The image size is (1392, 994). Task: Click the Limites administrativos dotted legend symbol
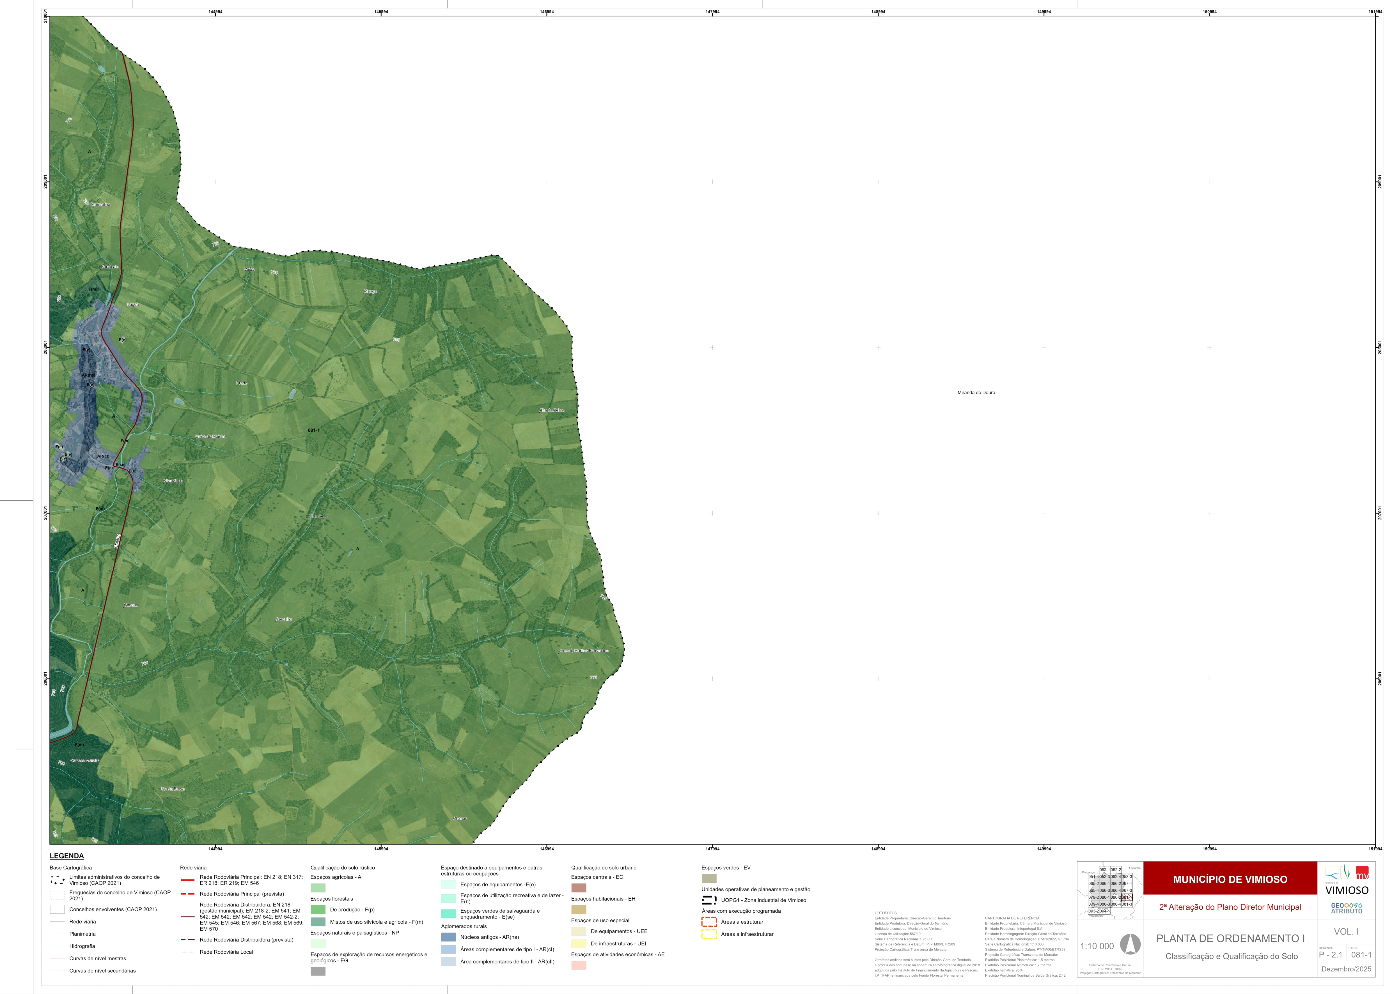coord(57,880)
